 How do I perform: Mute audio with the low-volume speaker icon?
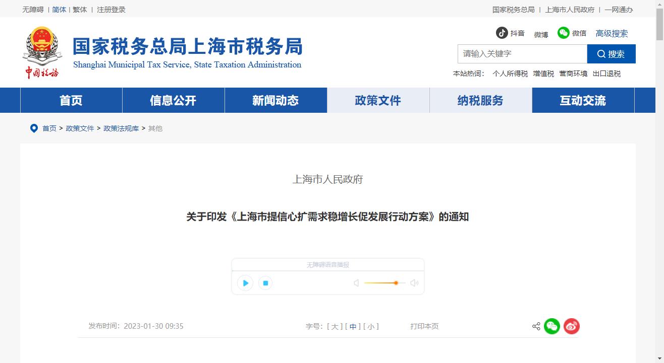tap(356, 283)
